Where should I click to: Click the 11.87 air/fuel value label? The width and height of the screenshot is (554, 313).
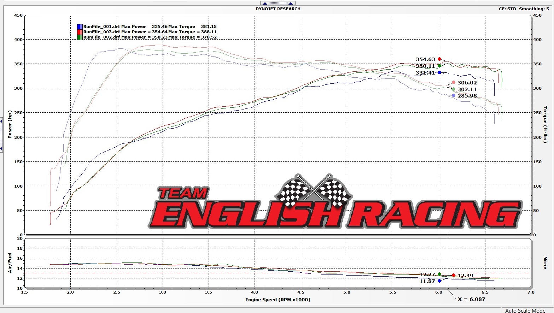(427, 281)
